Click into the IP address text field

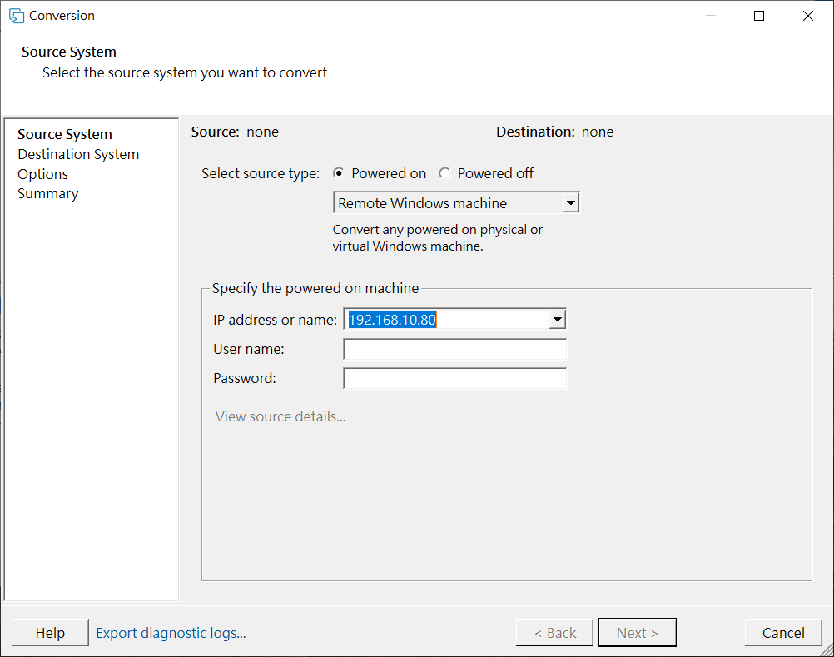445,320
